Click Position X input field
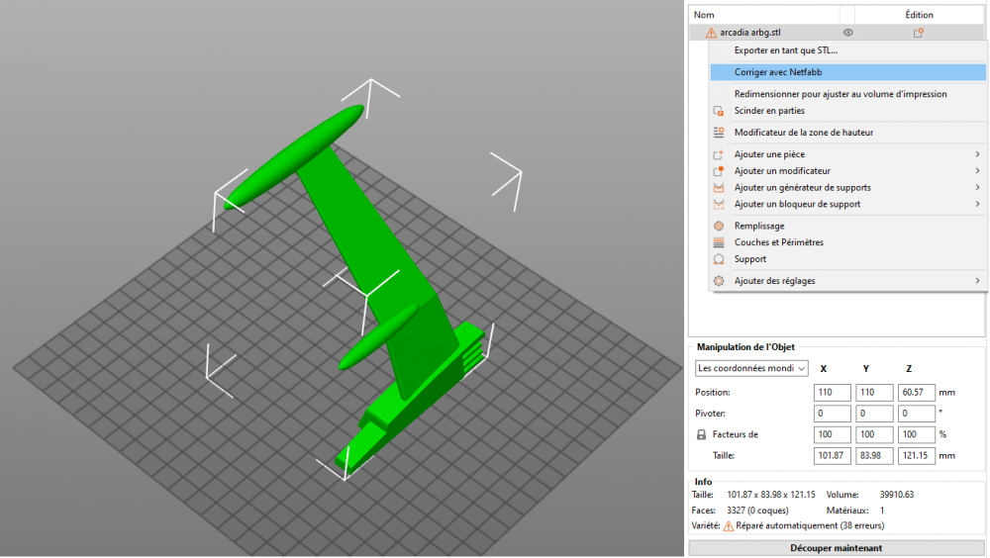The width and height of the screenshot is (990, 558). [x=833, y=393]
